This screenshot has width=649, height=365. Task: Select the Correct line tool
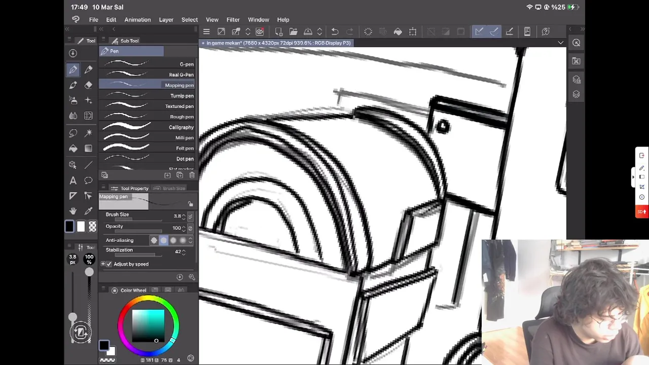88,196
